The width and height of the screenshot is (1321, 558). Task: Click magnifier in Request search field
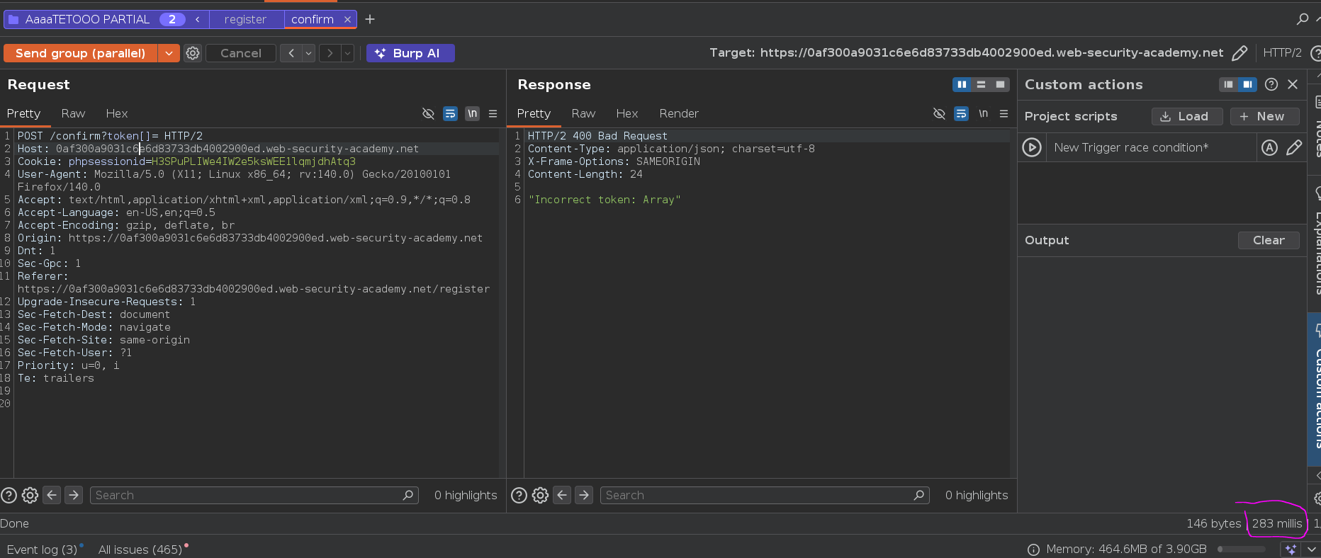coord(407,495)
